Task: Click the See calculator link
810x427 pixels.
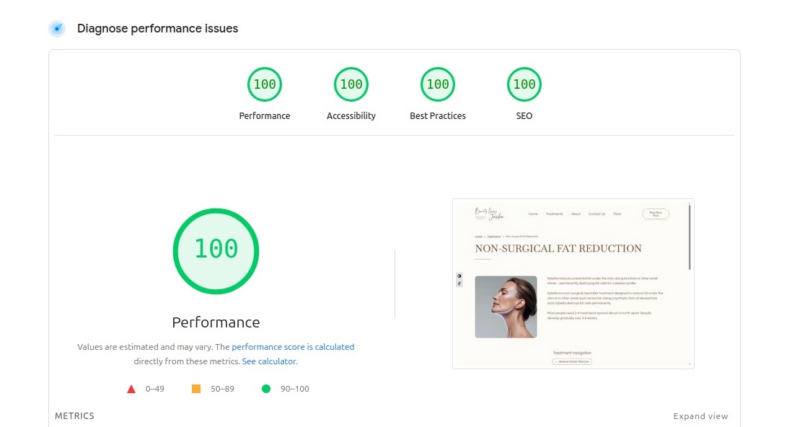Action: click(x=268, y=361)
